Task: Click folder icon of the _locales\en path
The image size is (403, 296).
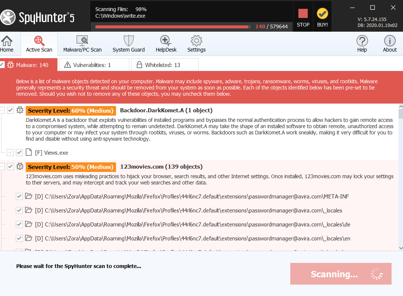Action: (28, 238)
